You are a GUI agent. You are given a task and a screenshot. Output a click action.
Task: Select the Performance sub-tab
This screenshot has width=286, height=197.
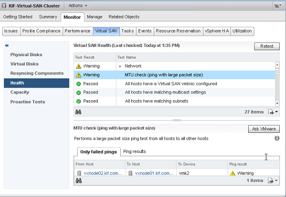coord(77,31)
